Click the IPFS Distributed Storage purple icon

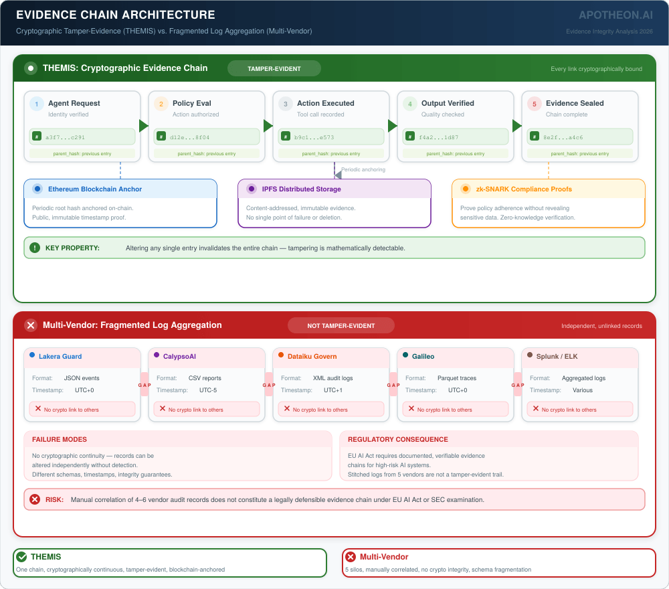click(252, 189)
